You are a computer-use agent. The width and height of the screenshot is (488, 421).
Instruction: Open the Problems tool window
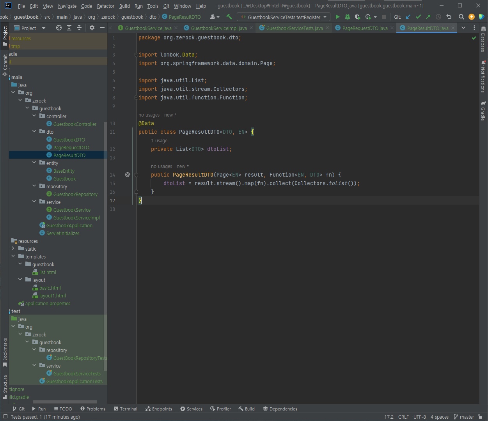93,409
